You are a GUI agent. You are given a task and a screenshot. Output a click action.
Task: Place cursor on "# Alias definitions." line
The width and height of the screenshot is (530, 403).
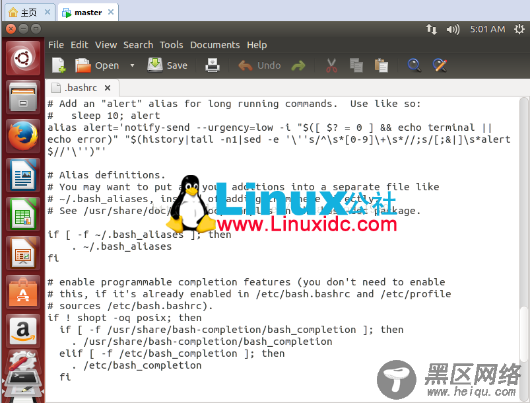click(106, 175)
